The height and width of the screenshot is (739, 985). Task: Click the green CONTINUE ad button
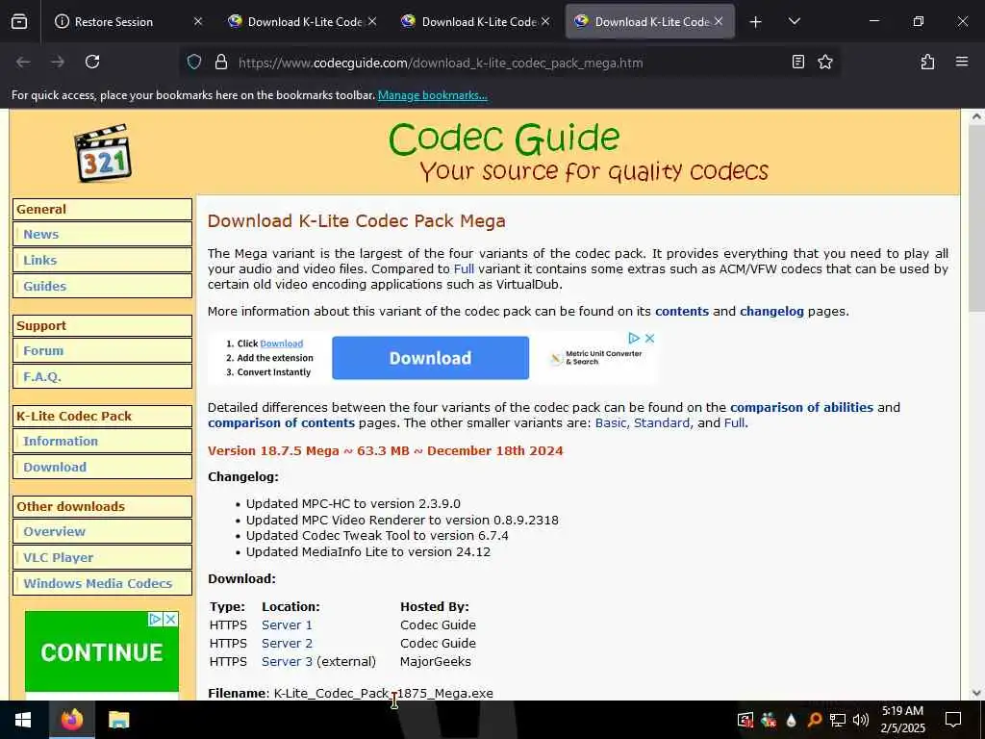click(x=102, y=652)
